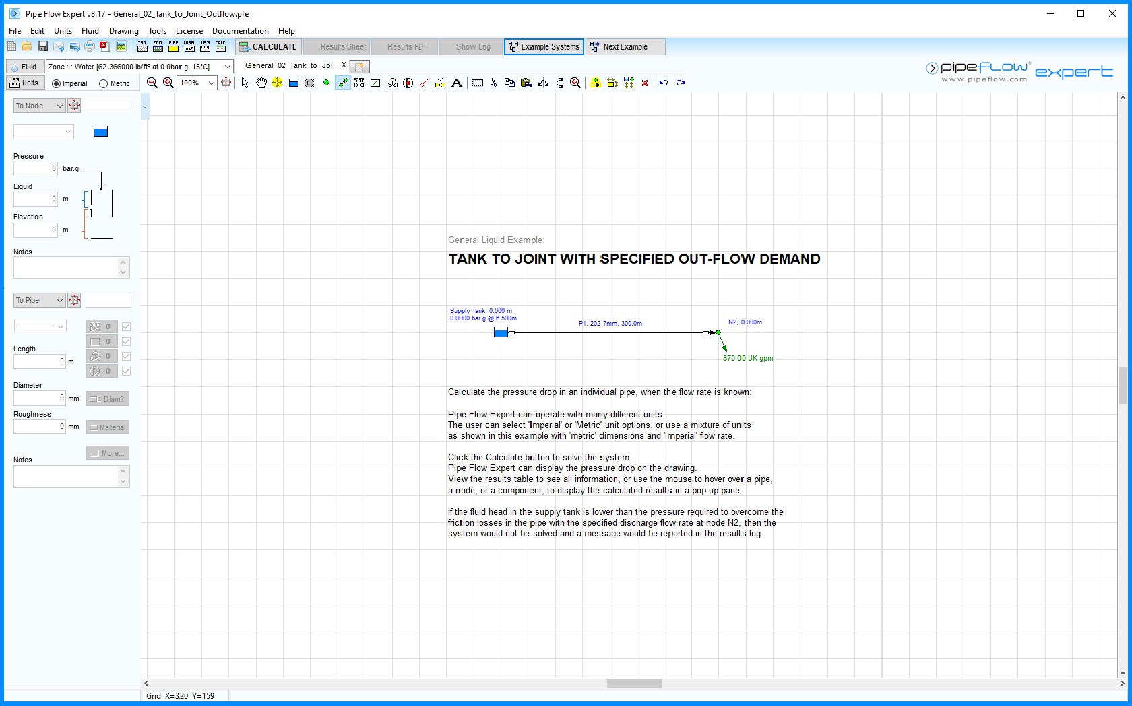Screen dimensions: 1132x706
Task: Open a new drawing tab
Action: tap(360, 66)
